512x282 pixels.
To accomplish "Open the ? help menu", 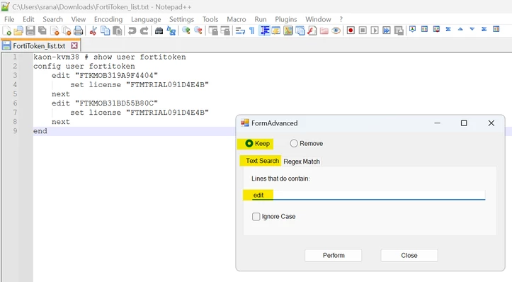I will pos(341,19).
